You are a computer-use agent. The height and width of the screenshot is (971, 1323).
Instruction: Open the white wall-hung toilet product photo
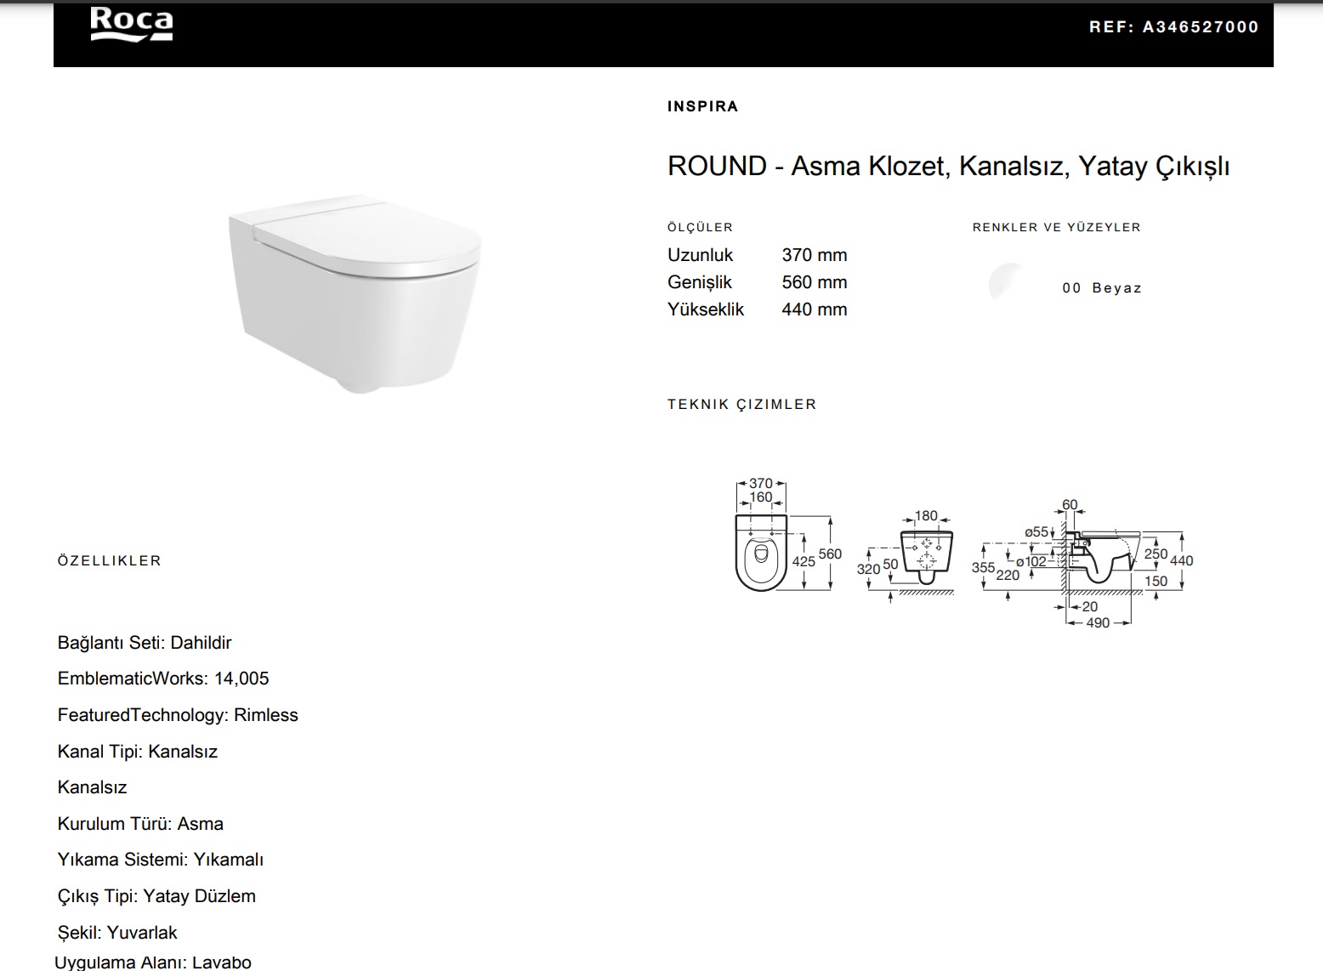click(355, 294)
